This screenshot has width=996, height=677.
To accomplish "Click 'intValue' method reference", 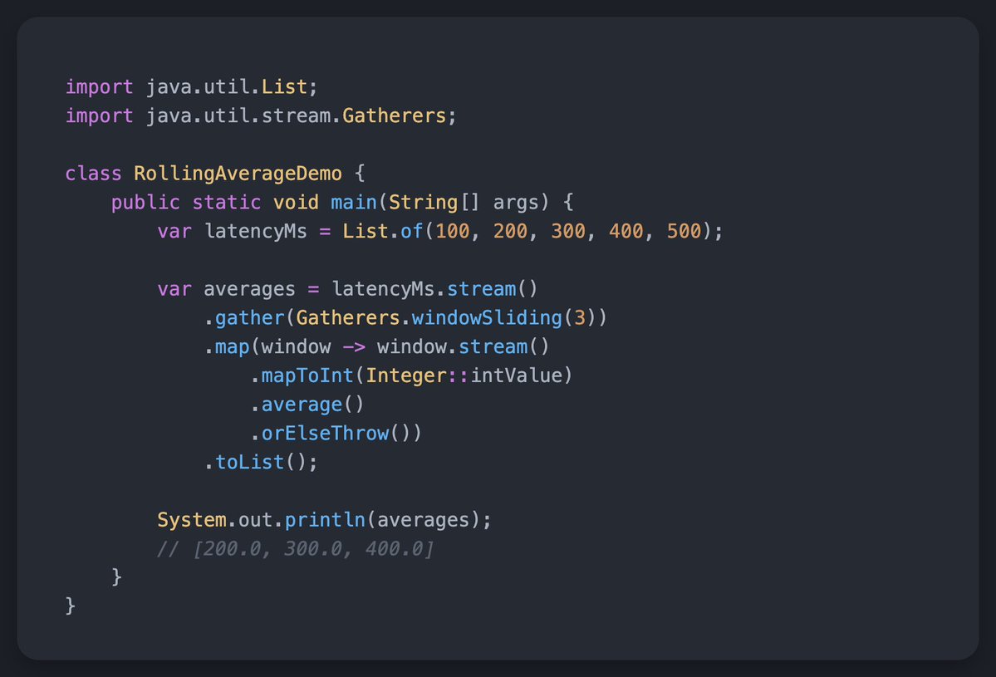I will (x=517, y=375).
